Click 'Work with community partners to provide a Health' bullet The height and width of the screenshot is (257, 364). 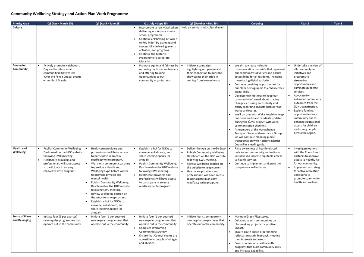(x=111, y=171)
